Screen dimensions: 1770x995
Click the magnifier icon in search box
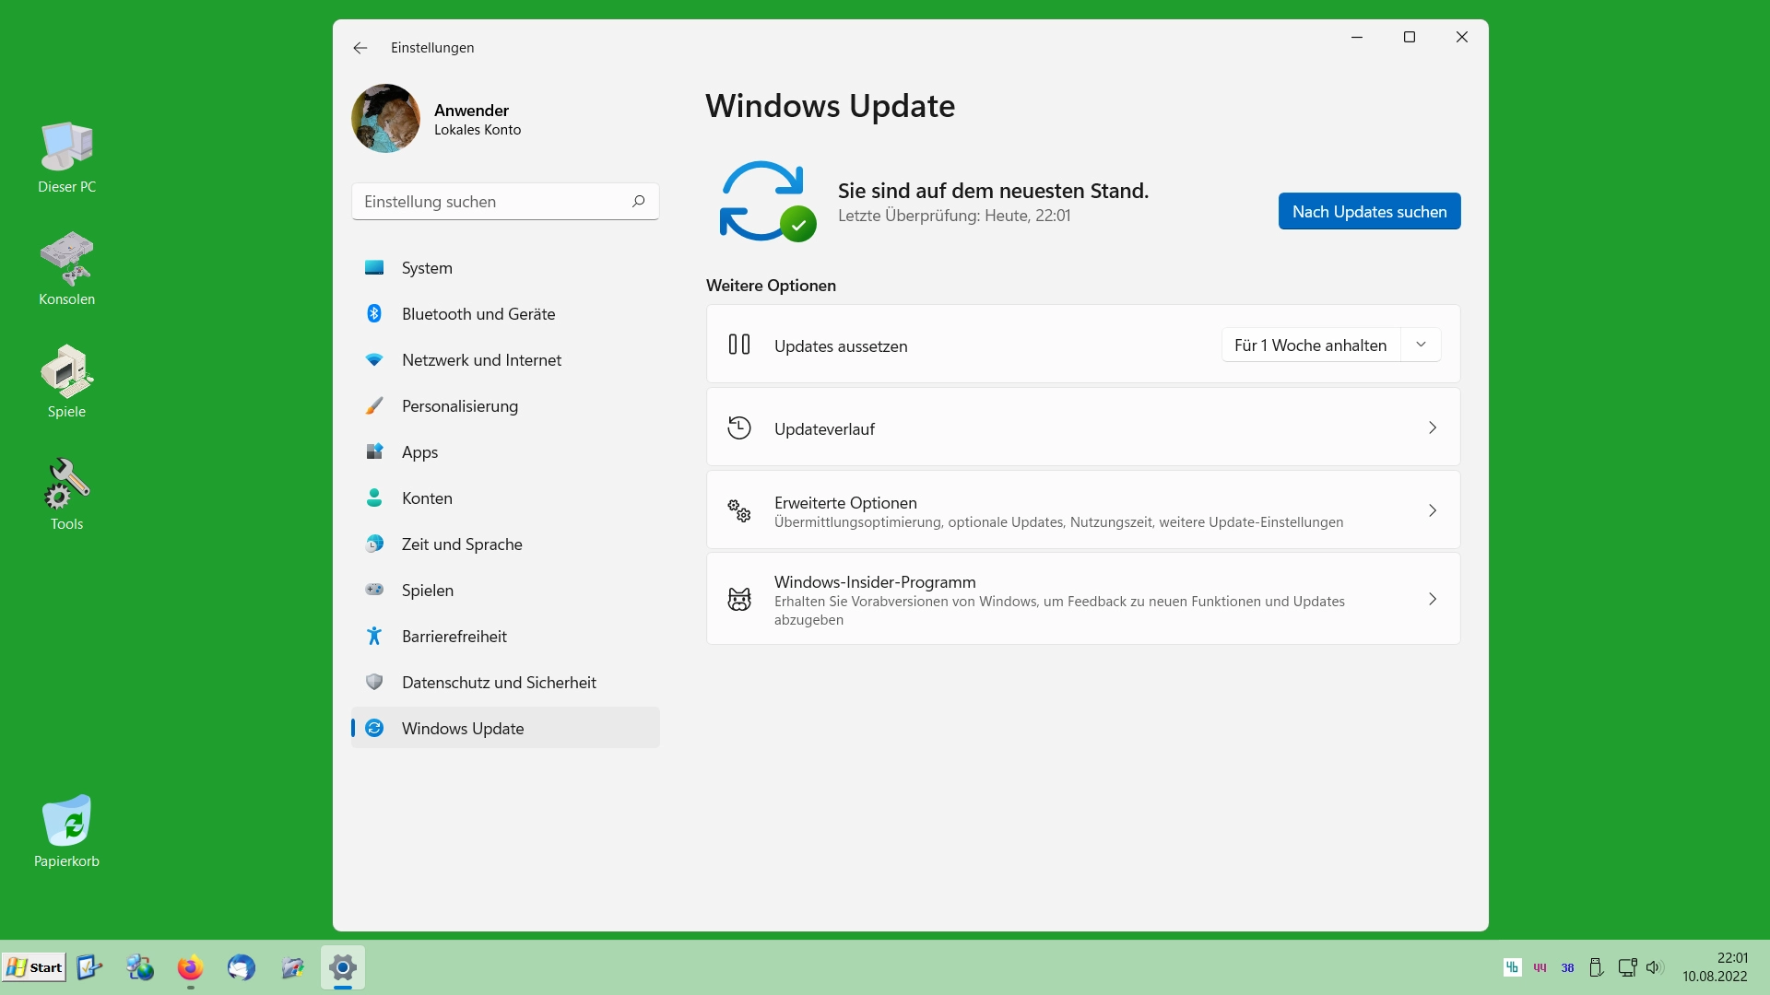click(638, 202)
